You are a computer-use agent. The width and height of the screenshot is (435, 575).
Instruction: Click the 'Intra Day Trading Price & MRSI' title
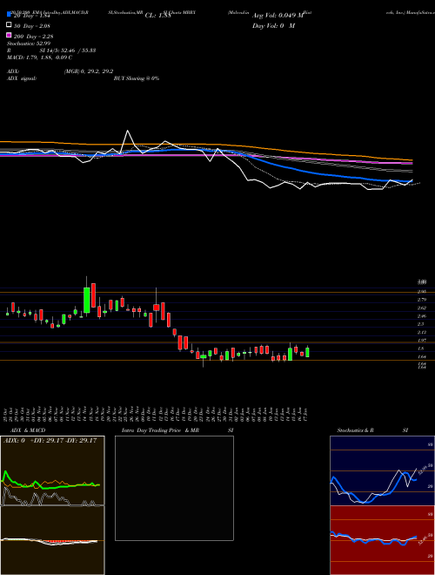click(x=177, y=430)
